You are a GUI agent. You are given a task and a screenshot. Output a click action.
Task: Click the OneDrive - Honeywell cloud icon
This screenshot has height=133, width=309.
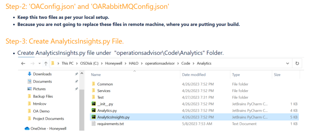[27, 128]
